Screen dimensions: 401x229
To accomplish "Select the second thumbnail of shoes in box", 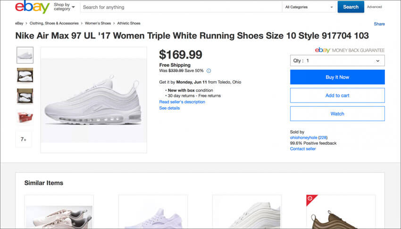I will (25, 76).
